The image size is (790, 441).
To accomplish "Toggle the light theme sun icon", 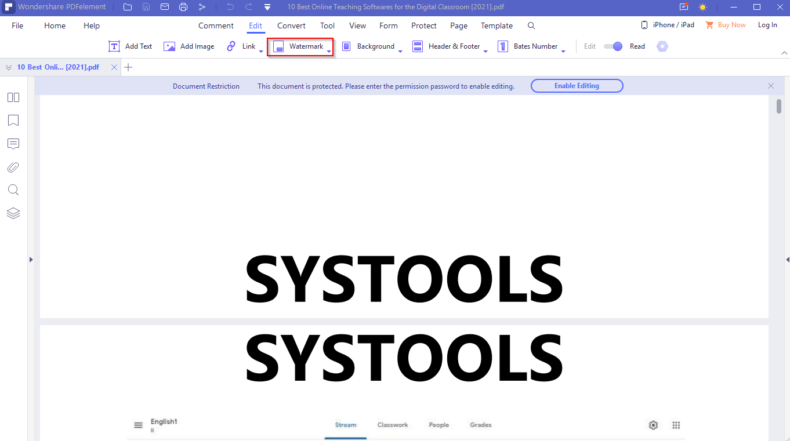I will pos(702,7).
